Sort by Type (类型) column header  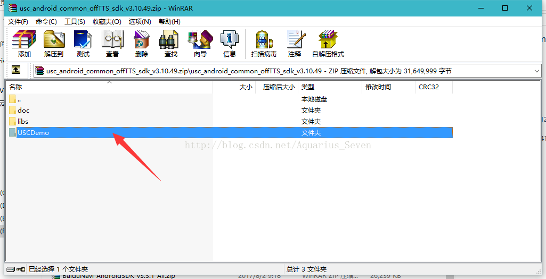point(330,87)
